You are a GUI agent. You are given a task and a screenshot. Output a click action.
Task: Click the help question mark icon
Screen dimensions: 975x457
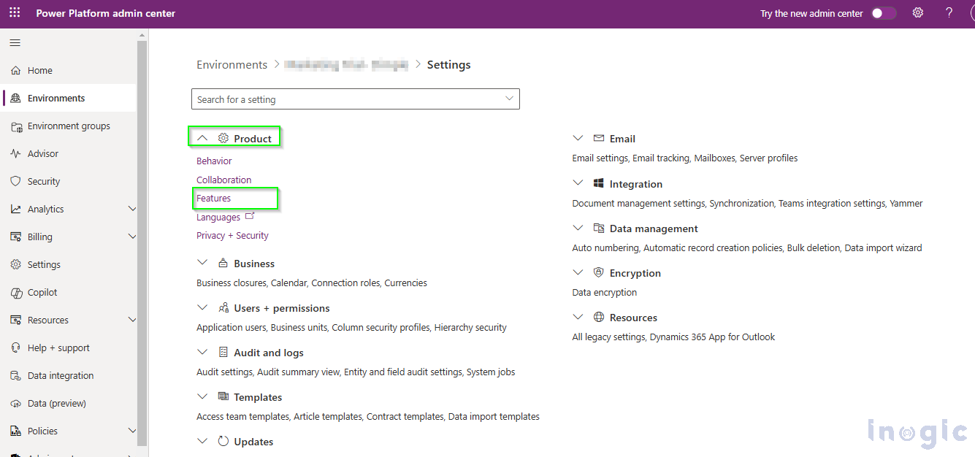click(x=949, y=13)
